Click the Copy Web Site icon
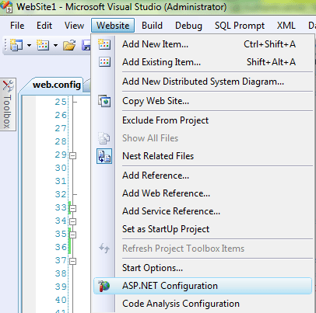 point(104,101)
